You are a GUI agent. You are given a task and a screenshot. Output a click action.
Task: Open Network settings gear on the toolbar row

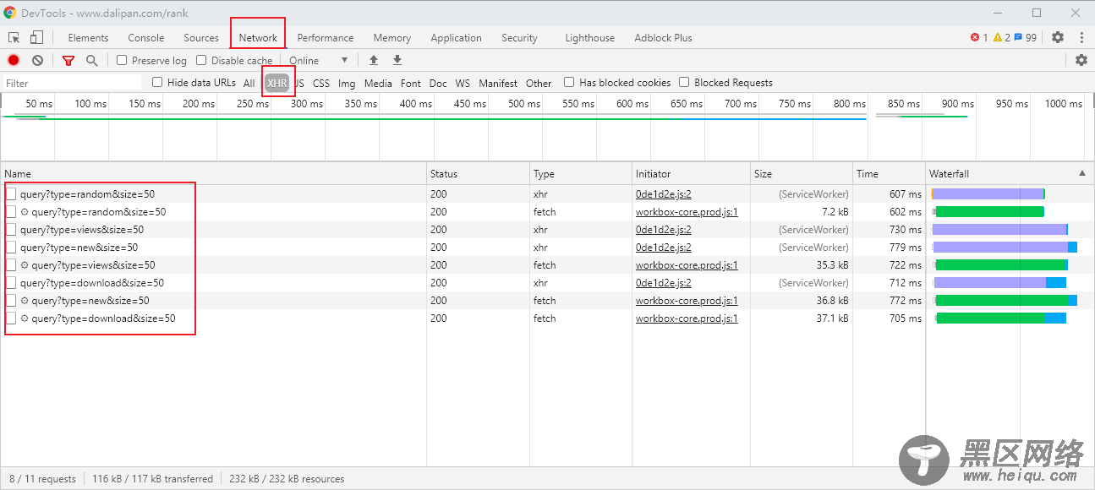point(1081,60)
